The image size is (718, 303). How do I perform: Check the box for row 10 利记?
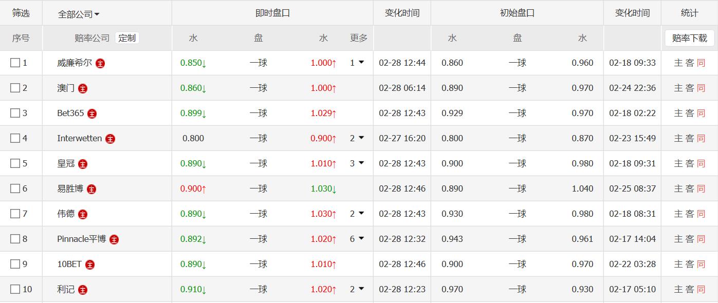click(x=15, y=289)
